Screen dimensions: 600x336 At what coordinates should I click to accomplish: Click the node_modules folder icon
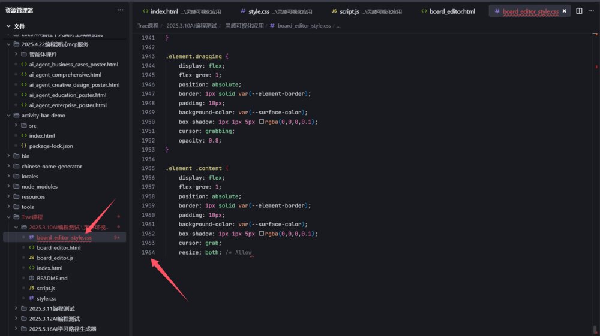click(x=16, y=186)
